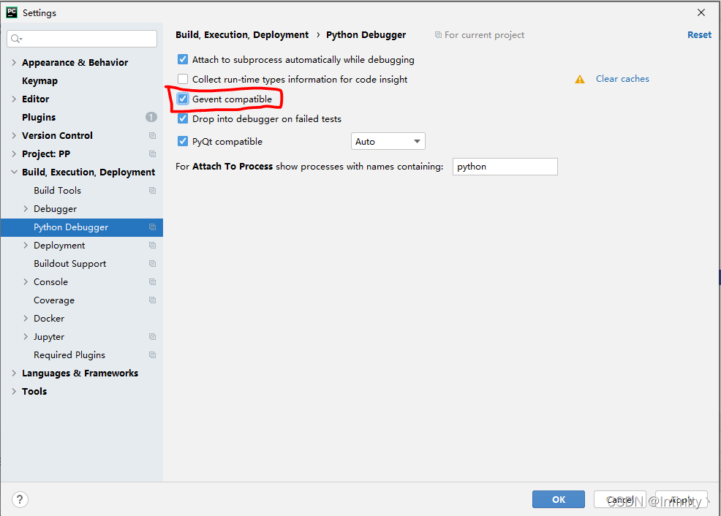Click the For current project icon in header
Image resolution: width=721 pixels, height=516 pixels.
pos(438,35)
